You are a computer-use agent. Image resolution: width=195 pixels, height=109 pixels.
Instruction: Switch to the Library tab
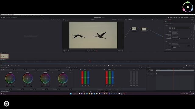pyautogui.click(x=166, y=19)
